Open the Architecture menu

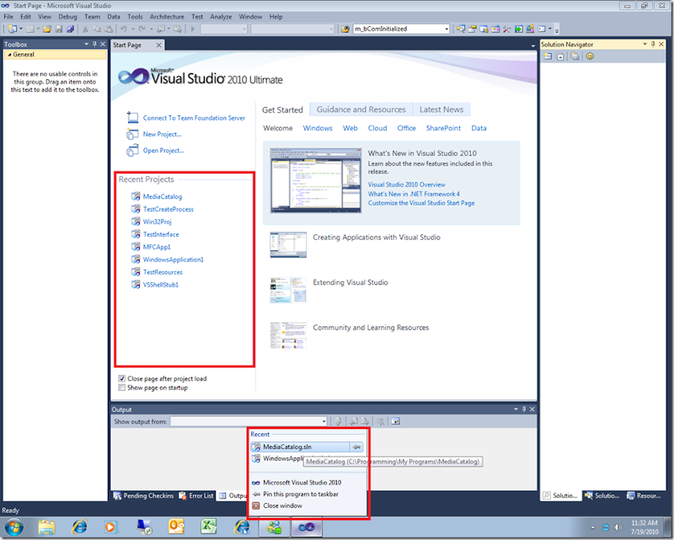point(167,16)
